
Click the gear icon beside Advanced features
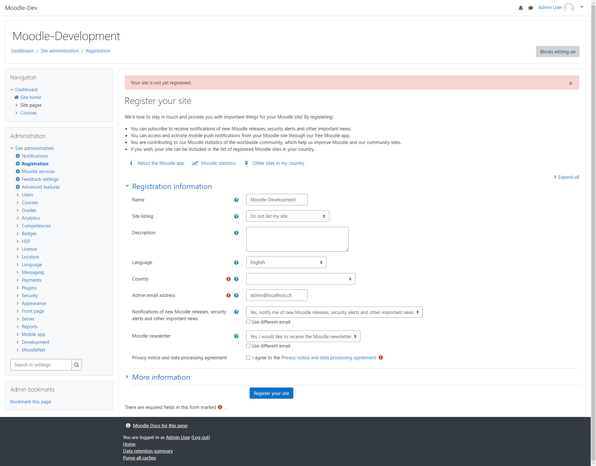[x=18, y=187]
